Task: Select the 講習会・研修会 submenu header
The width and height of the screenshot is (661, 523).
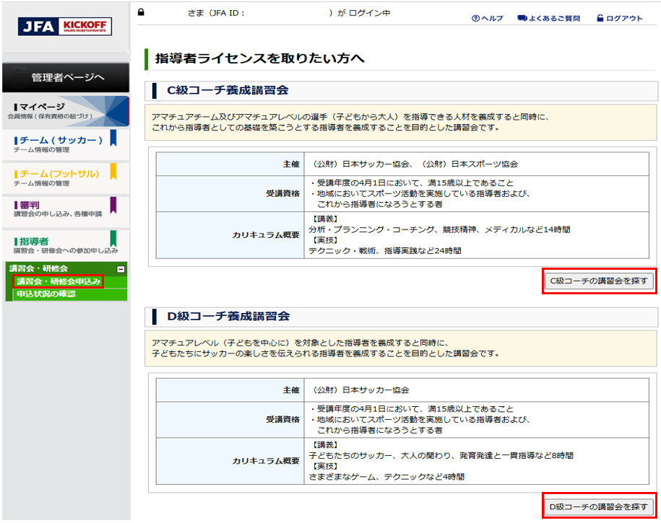Action: 66,268
